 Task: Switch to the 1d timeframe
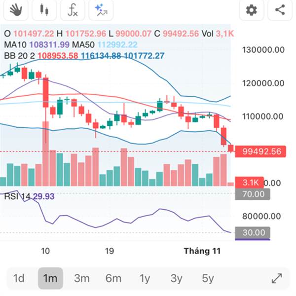point(19,278)
